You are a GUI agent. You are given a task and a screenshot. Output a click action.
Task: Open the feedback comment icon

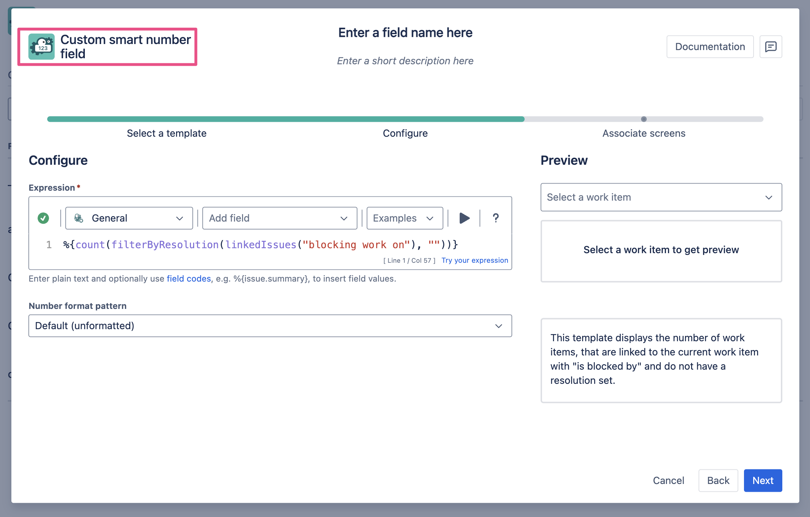(x=771, y=47)
